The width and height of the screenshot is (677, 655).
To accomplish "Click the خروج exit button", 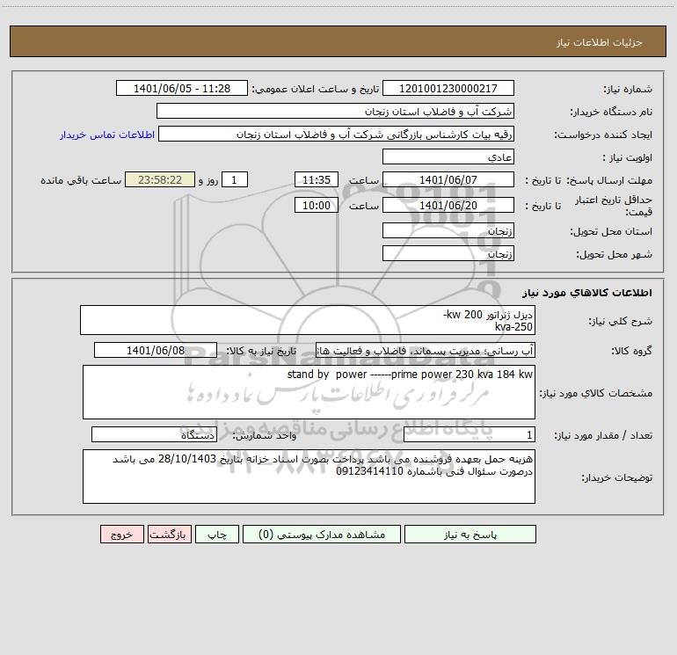I will 121,535.
